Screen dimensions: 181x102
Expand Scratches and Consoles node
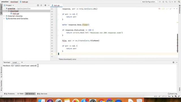point(4,19)
